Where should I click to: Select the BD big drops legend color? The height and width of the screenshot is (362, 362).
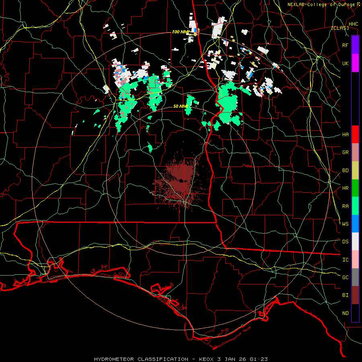coord(355,171)
